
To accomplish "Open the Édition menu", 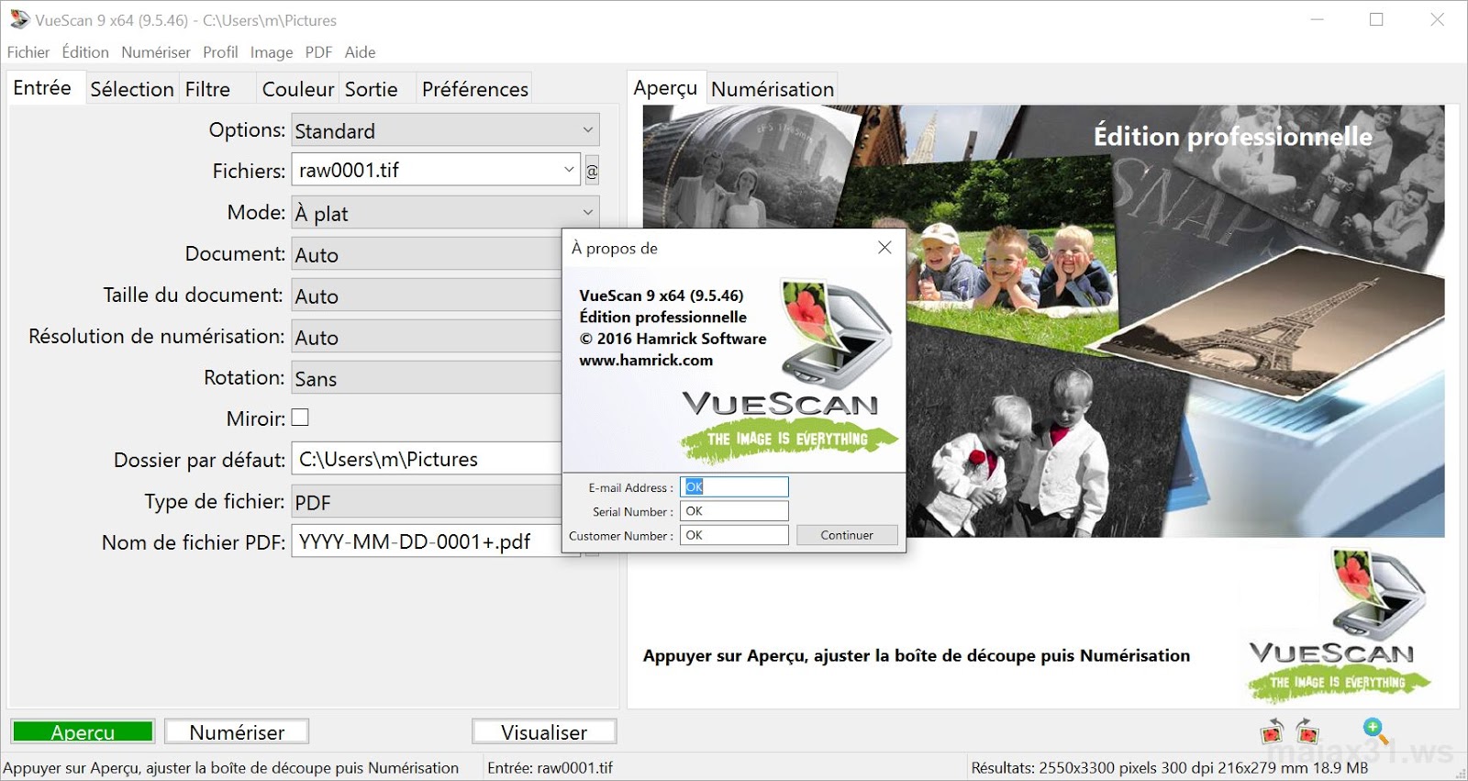I will tap(85, 52).
